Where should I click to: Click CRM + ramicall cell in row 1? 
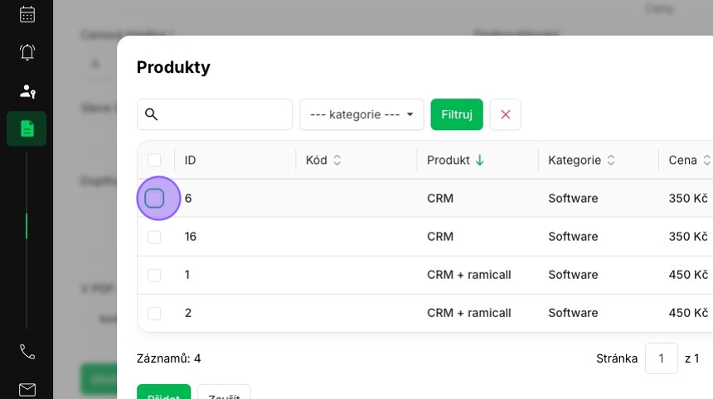coord(468,275)
